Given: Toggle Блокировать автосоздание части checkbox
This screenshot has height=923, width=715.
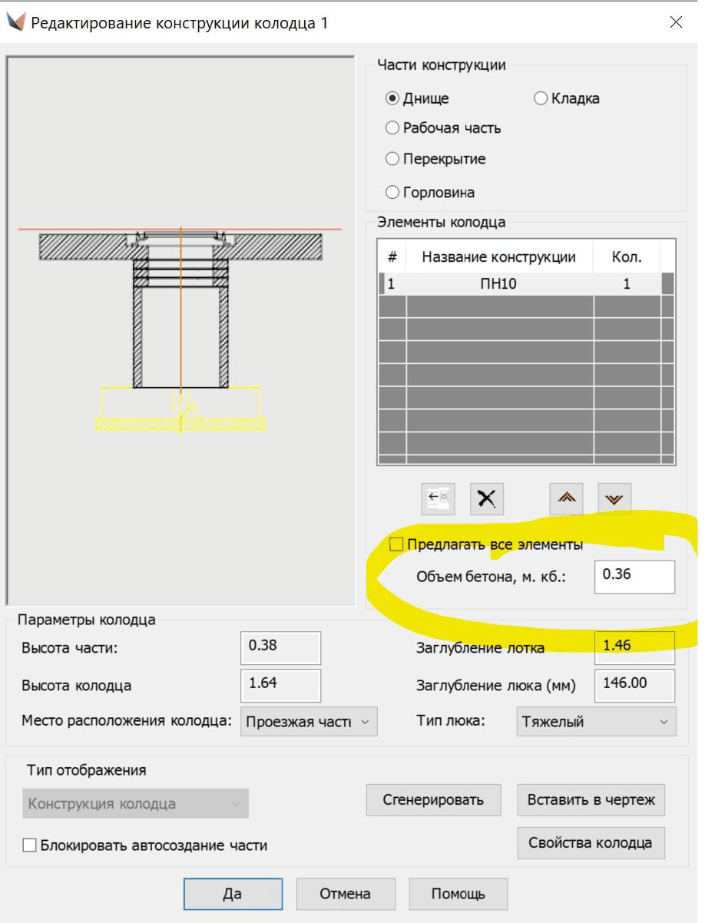Looking at the screenshot, I should pyautogui.click(x=30, y=845).
